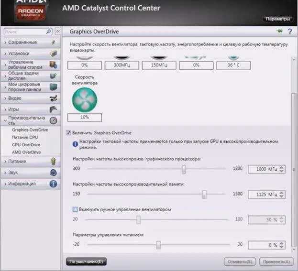This screenshot has width=298, height=271.
Task: Click the green fan speed icon
Action: tap(85, 100)
